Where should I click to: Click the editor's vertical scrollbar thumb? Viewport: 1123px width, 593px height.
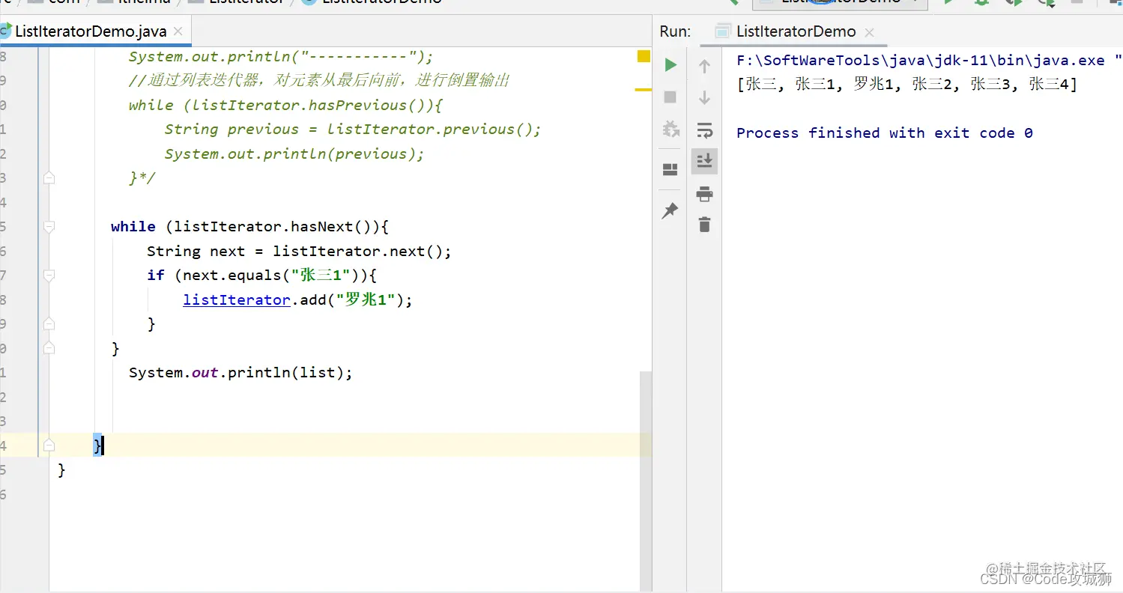click(646, 481)
